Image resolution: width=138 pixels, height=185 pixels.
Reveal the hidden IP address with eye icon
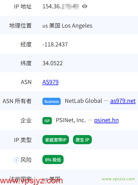(x=85, y=6)
